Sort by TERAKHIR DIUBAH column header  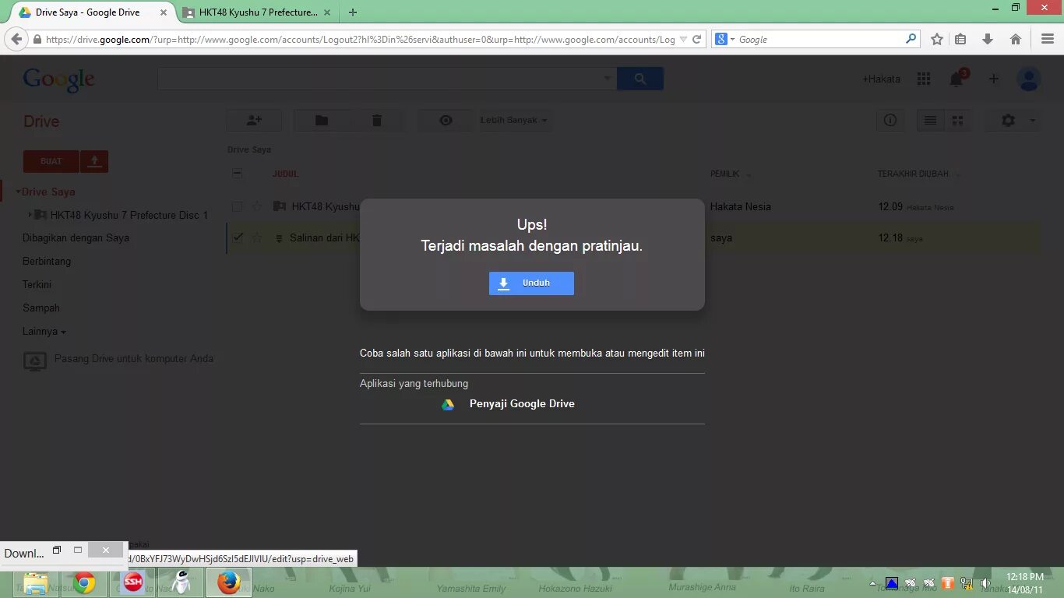tap(913, 174)
